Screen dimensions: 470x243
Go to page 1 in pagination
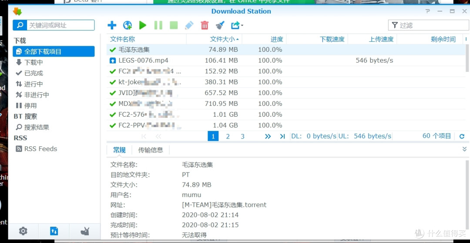click(213, 136)
